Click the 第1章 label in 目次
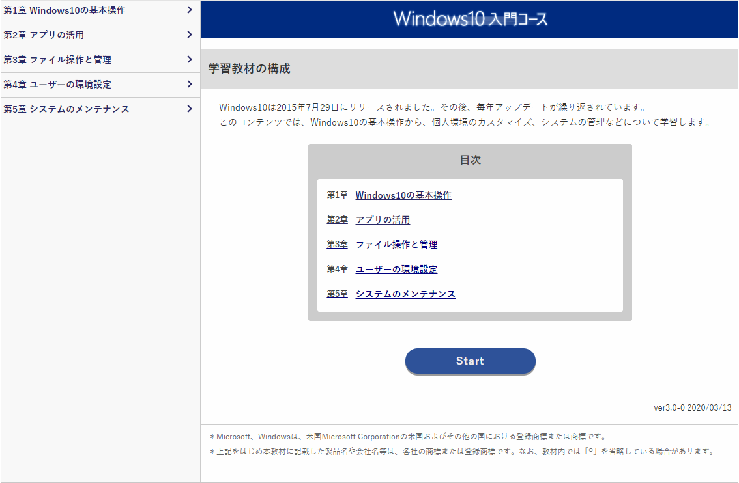Image resolution: width=739 pixels, height=483 pixels. click(x=338, y=195)
